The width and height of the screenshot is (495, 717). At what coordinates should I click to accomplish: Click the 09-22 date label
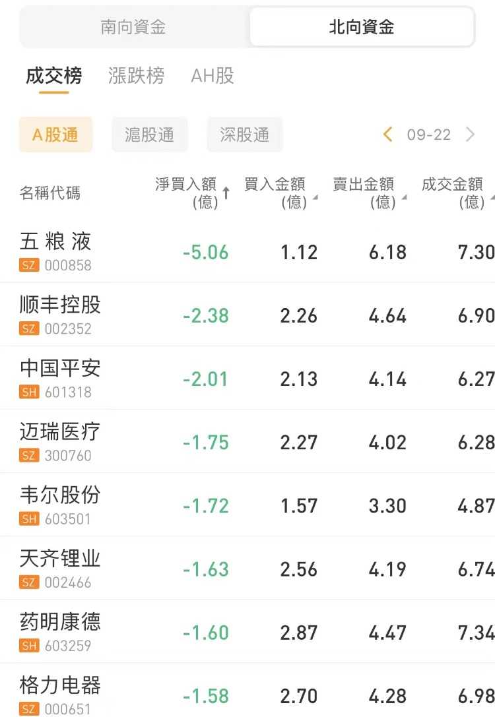pos(429,135)
